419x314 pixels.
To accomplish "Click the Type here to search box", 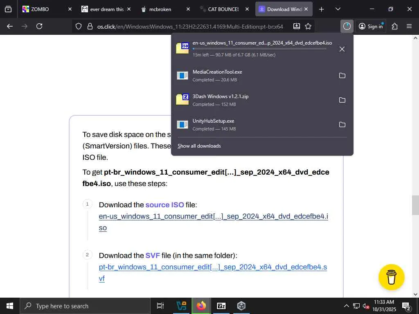I will coord(85,306).
